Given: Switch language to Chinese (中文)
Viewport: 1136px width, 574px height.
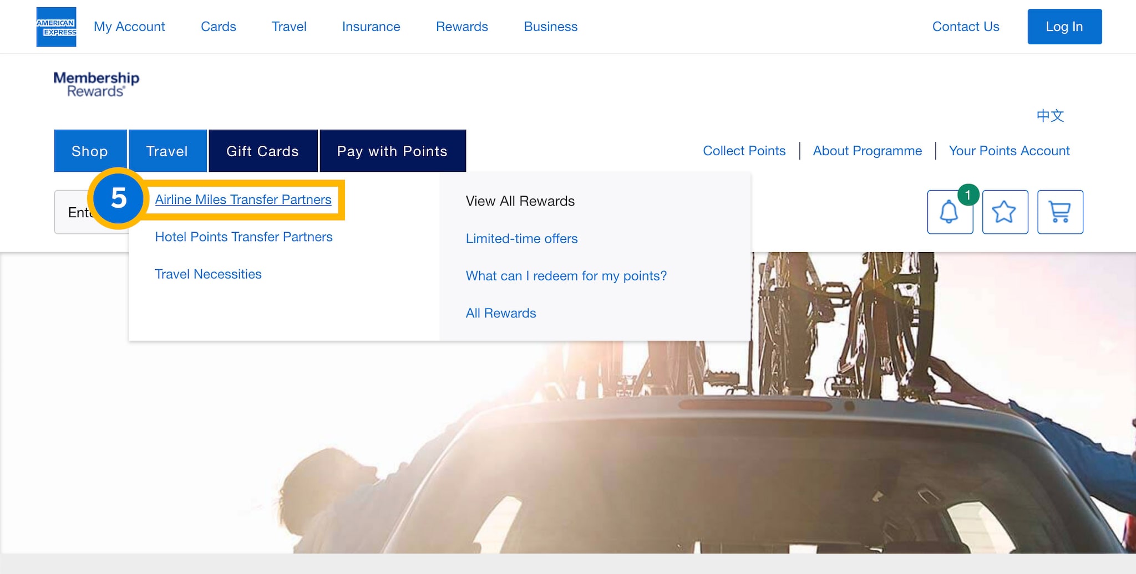Looking at the screenshot, I should (1050, 116).
